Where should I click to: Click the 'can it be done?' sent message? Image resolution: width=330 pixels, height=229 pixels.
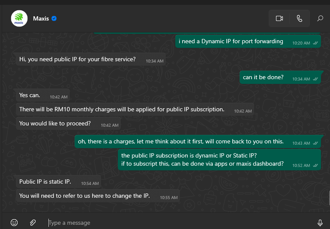(x=280, y=77)
